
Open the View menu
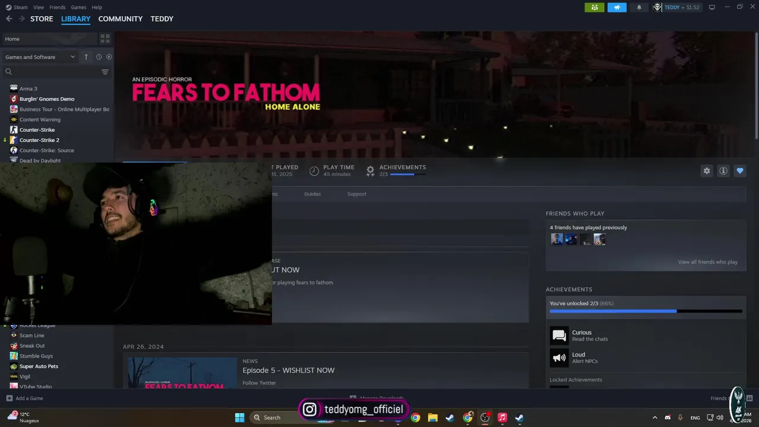(x=39, y=7)
